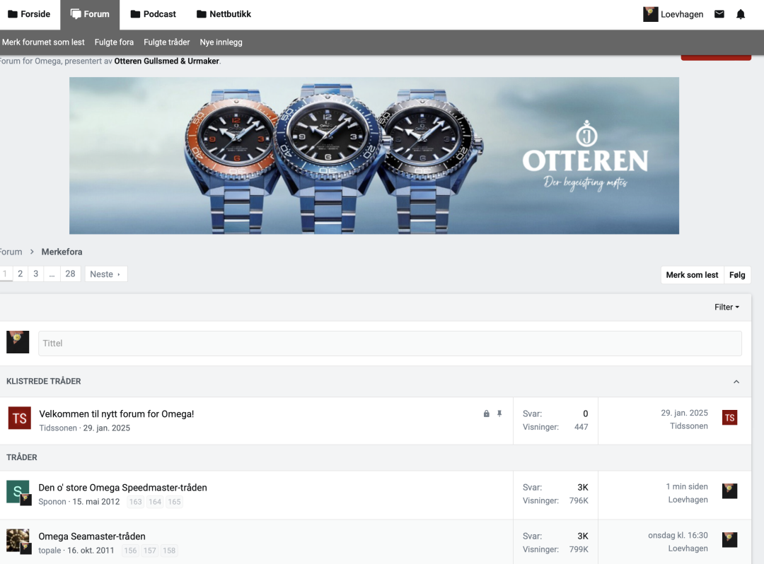The height and width of the screenshot is (564, 764).
Task: Open page 156 of Seamaster thread
Action: [x=130, y=551]
